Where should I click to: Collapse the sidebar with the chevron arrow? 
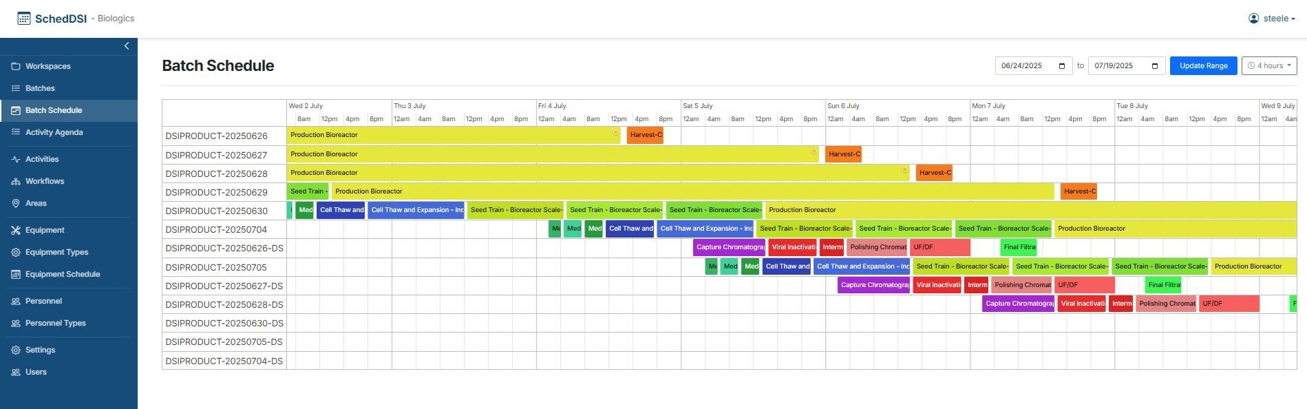(x=127, y=46)
